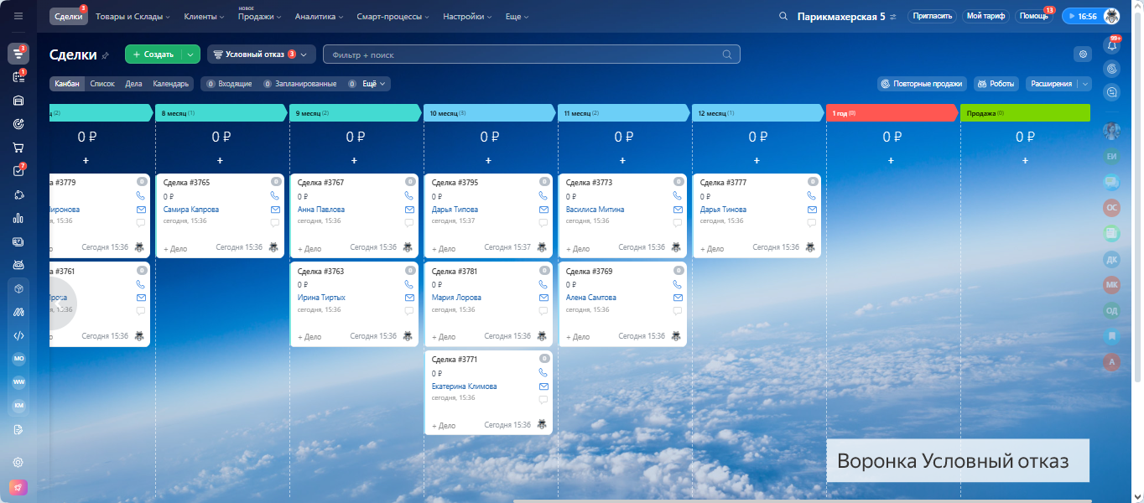Viewport: 1144px width, 503px height.
Task: Open the hamburger menu in the left sidebar
Action: [x=18, y=16]
